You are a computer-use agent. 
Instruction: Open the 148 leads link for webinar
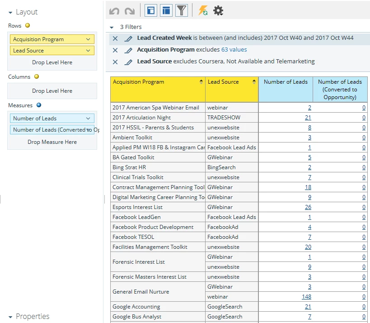coord(306,297)
